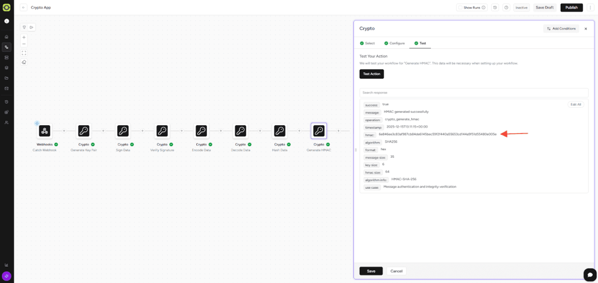
Task: Click the fit-to-screen icon on canvas
Action: pos(24,53)
